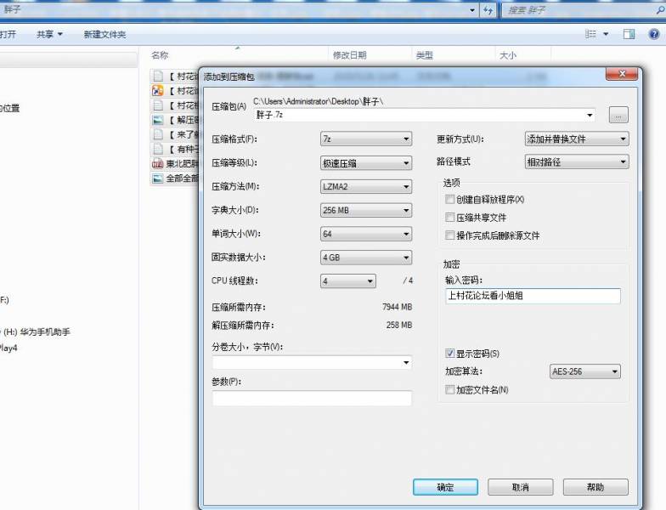Image resolution: width=666 pixels, height=510 pixels.
Task: Uncheck the 显示密码 checkbox
Action: point(450,353)
